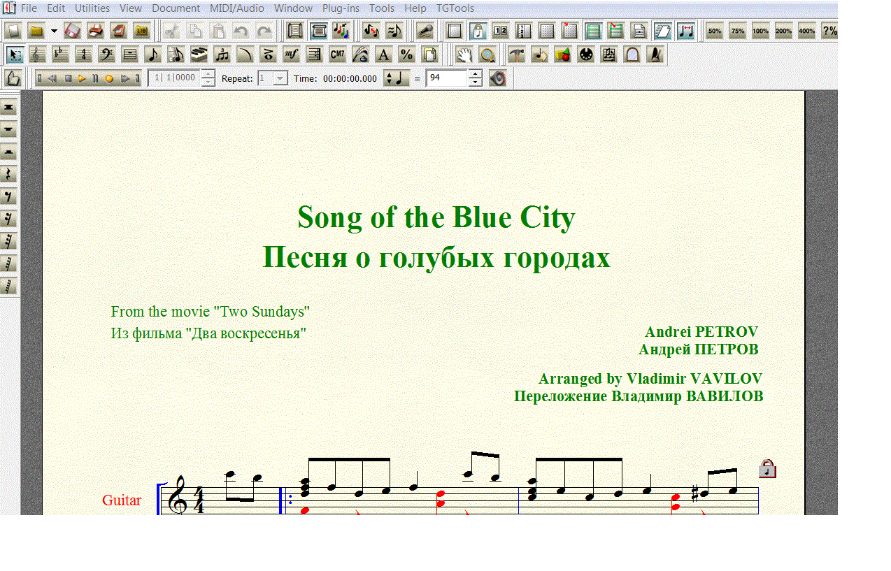891x571 pixels.
Task: Open the TGTools menu
Action: 455,8
